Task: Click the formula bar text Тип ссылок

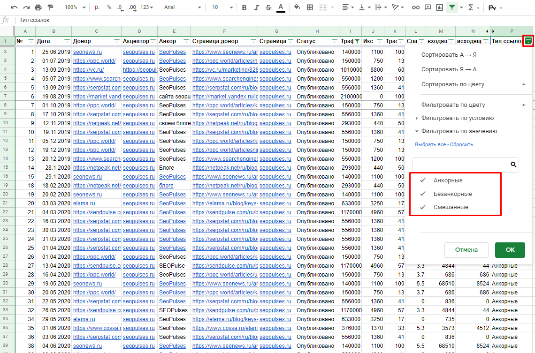Action: [x=34, y=20]
